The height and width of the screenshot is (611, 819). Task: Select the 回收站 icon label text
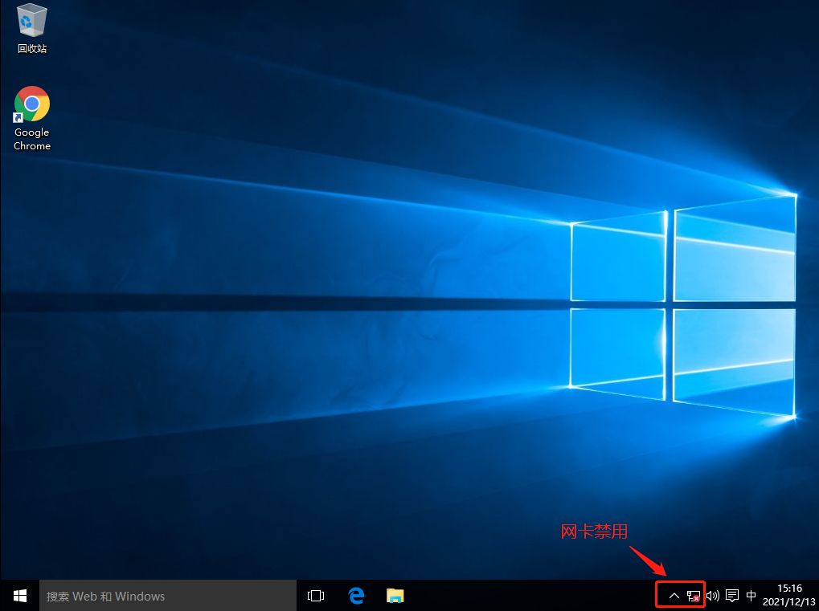pos(32,48)
